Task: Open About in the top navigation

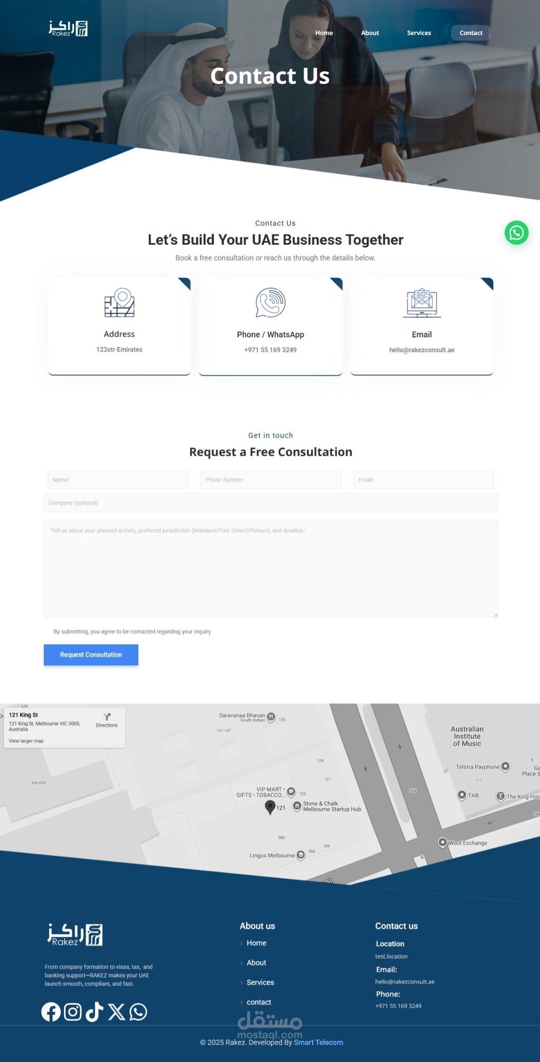Action: tap(370, 33)
